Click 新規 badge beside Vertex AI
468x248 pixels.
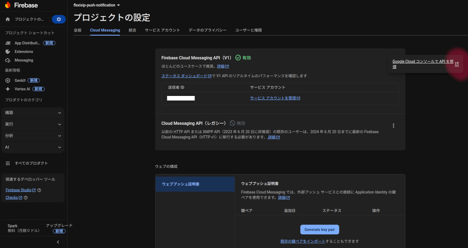click(x=39, y=89)
